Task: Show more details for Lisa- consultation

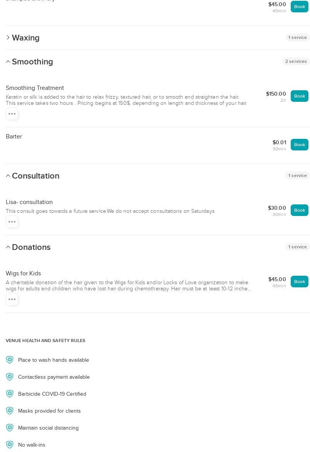Action: [x=12, y=222]
